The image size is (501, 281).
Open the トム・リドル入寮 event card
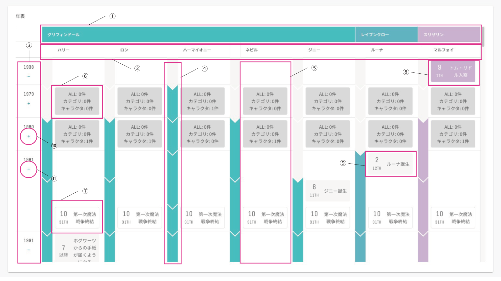pyautogui.click(x=453, y=71)
